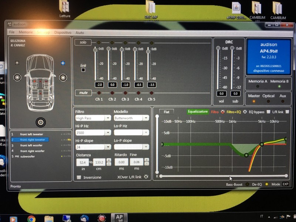Increase the Distanza value with plus stepper
Viewport: 296px width, 222px height.
pos(109,160)
